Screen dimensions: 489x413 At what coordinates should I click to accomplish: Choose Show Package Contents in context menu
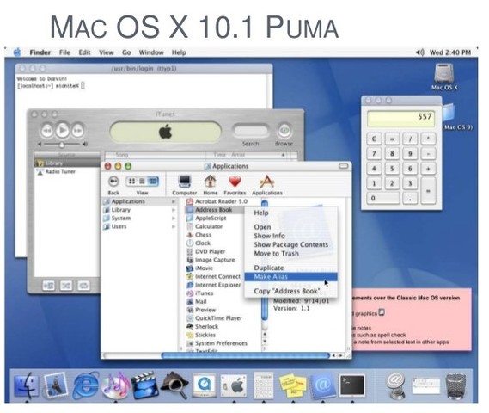pyautogui.click(x=290, y=244)
